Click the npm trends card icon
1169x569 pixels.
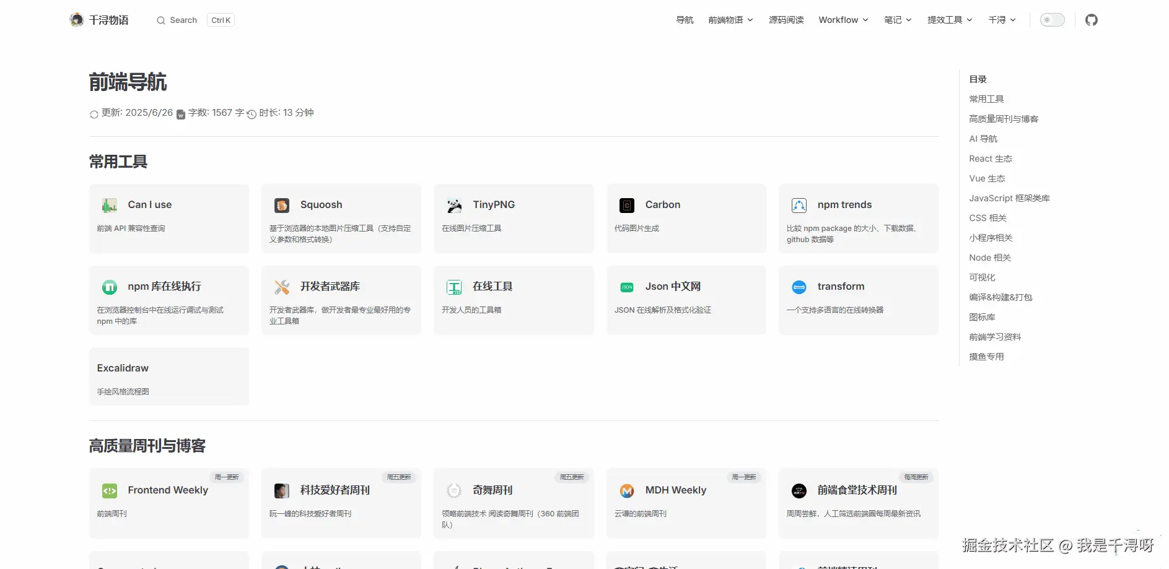799,205
